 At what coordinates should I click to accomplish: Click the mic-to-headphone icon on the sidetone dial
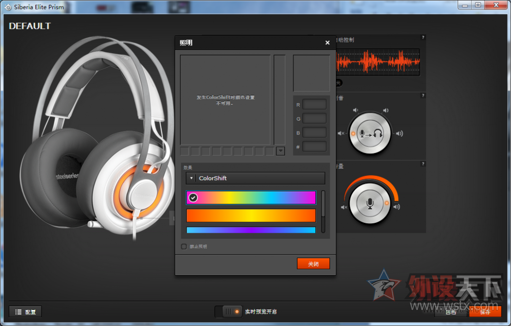[370, 134]
